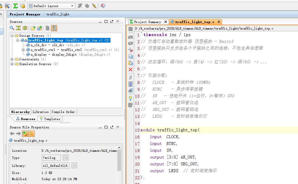The width and height of the screenshot is (298, 184).
Task: Click the editor Undo icon
Action: coord(131,37)
